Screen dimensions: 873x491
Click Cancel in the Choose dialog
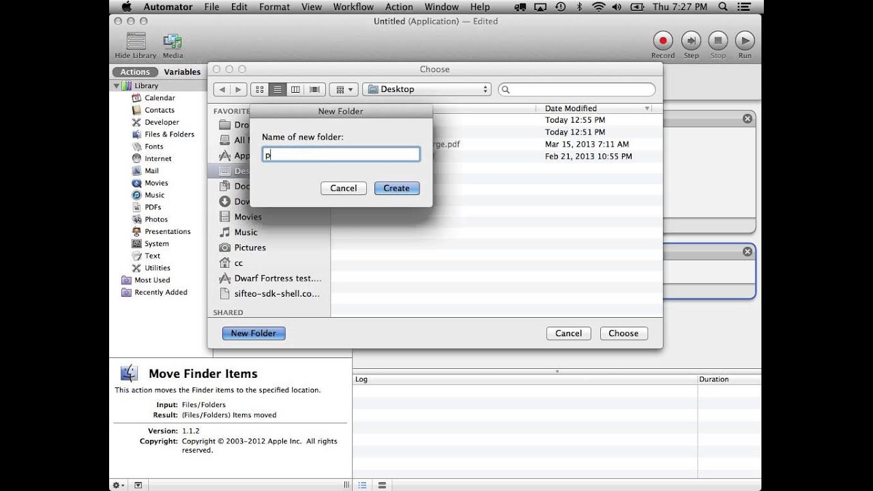coord(568,333)
